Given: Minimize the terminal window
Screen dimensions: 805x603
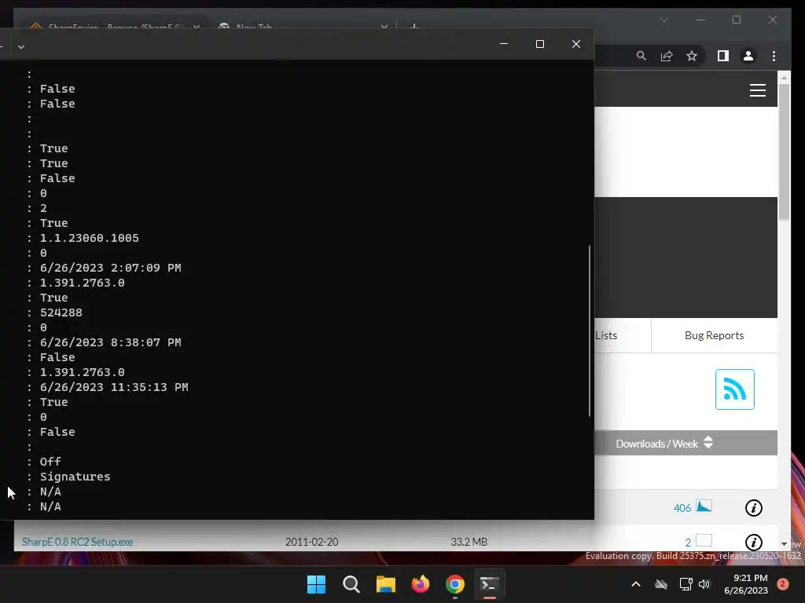Looking at the screenshot, I should [x=504, y=44].
